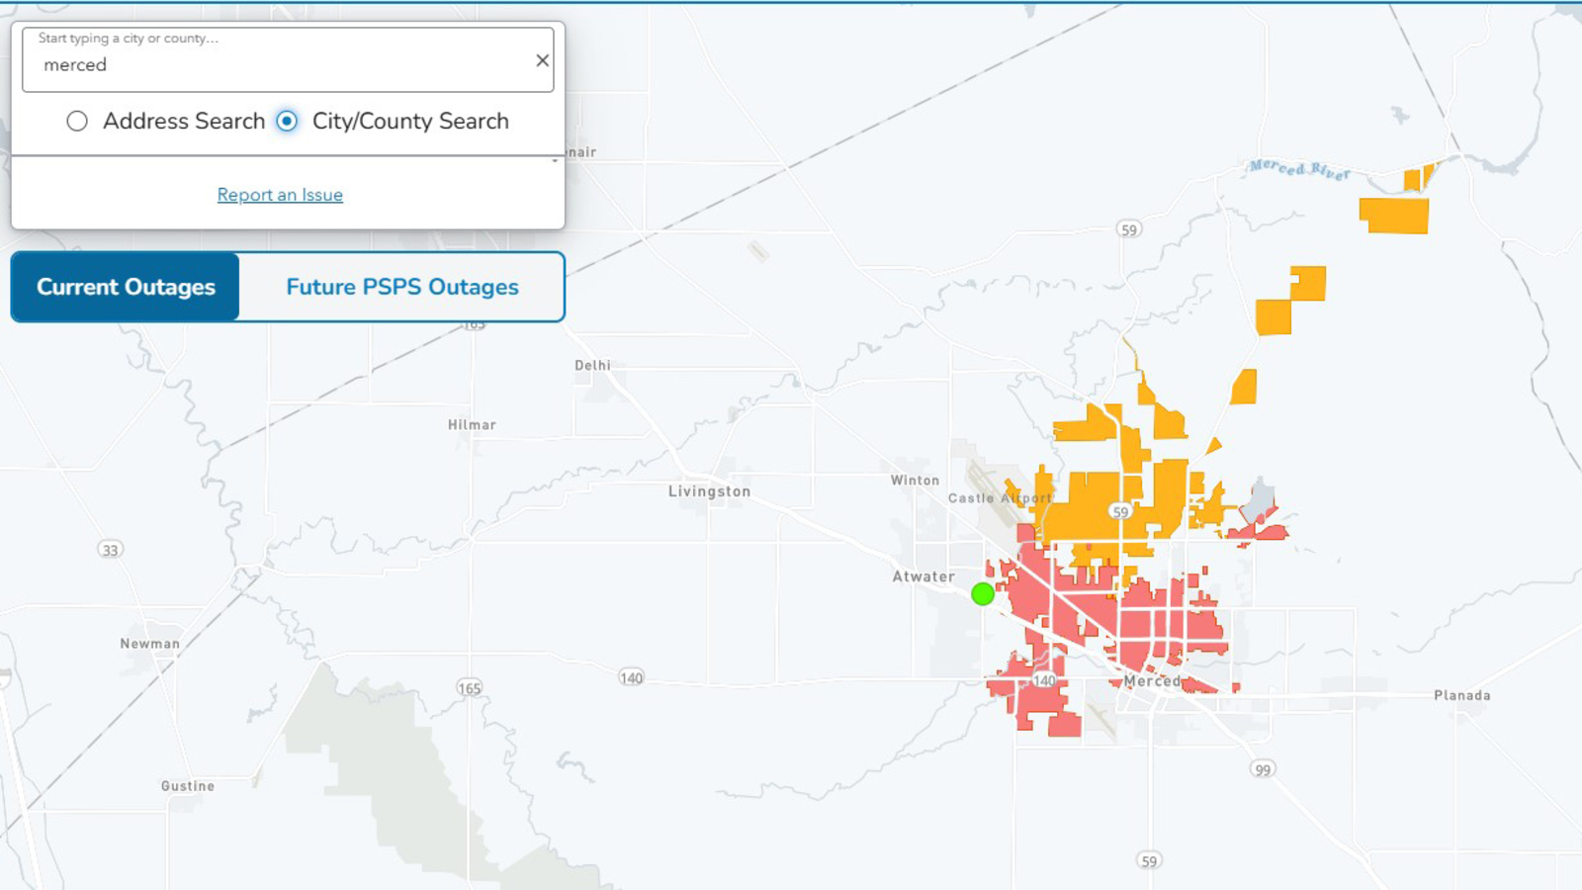Select the City/County Search radio button
Viewport: 1582px width, 890px height.
[x=287, y=121]
